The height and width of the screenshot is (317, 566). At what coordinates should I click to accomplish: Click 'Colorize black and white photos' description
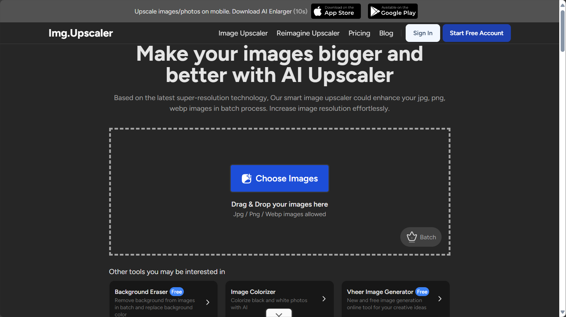(269, 304)
